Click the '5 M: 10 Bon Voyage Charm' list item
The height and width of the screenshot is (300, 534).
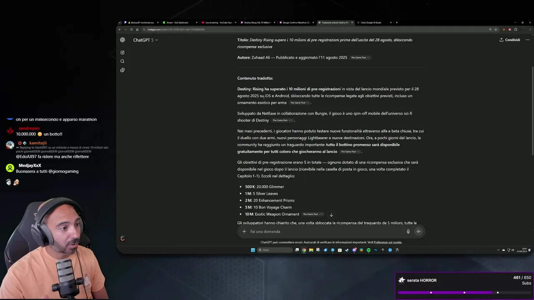268,207
